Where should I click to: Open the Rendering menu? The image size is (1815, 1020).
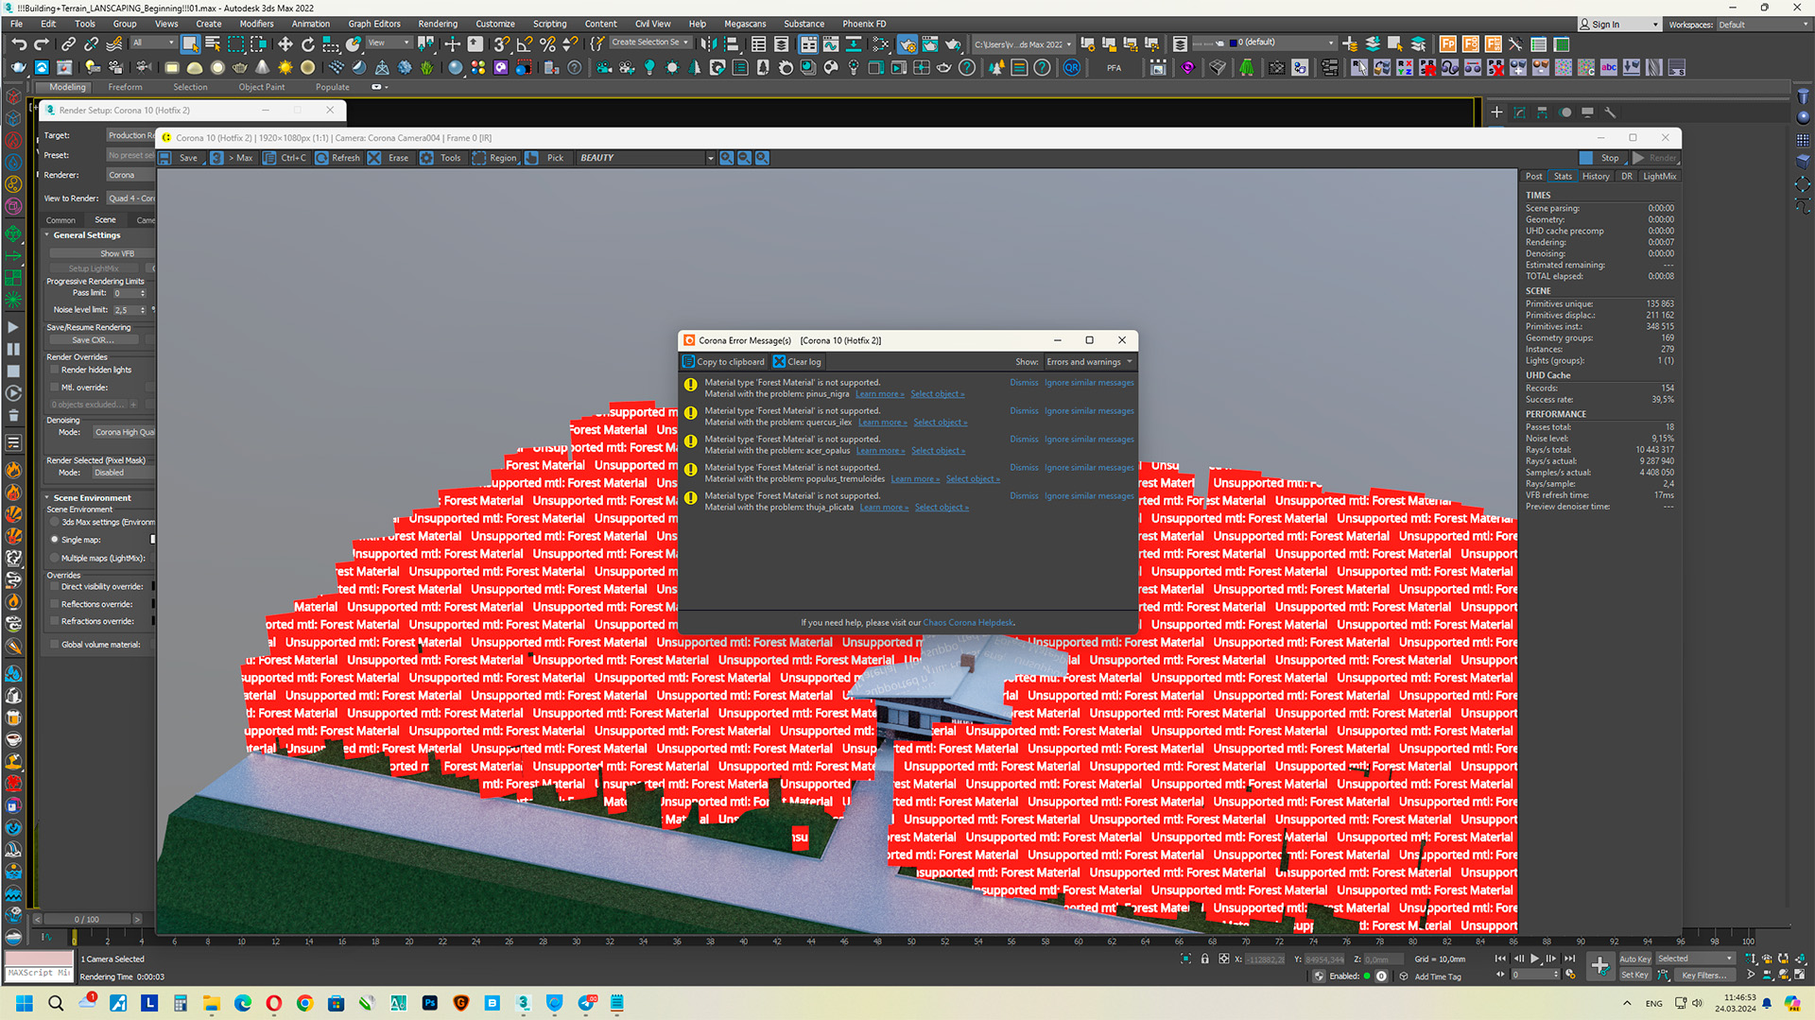pyautogui.click(x=438, y=25)
